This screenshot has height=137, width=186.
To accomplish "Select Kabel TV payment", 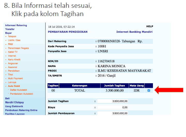I will [x=13, y=52].
